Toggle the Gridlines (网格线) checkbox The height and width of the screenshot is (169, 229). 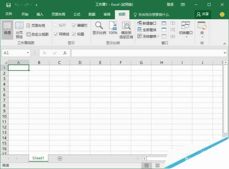(56, 34)
